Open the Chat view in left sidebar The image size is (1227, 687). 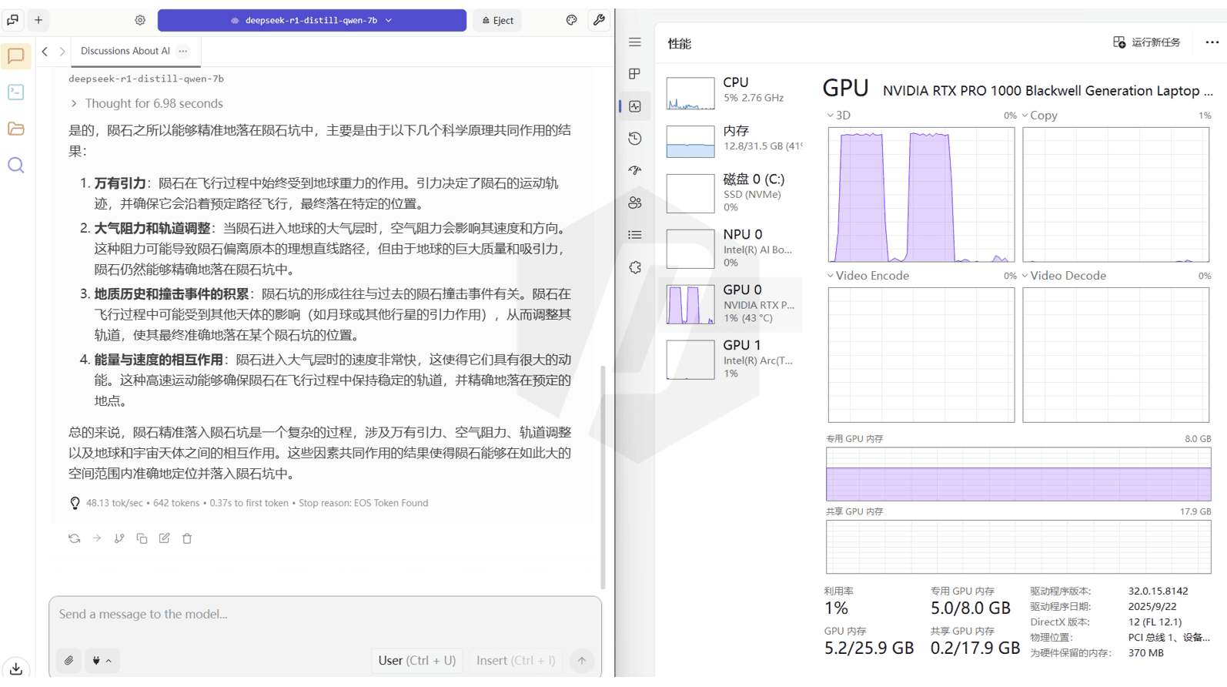coord(15,55)
